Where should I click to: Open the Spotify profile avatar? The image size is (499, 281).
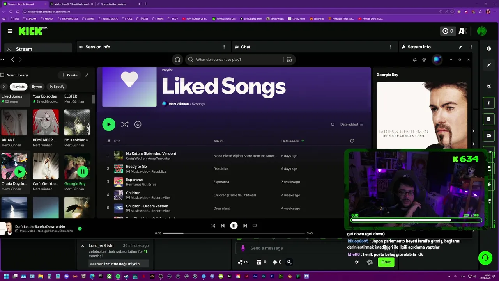tap(437, 60)
